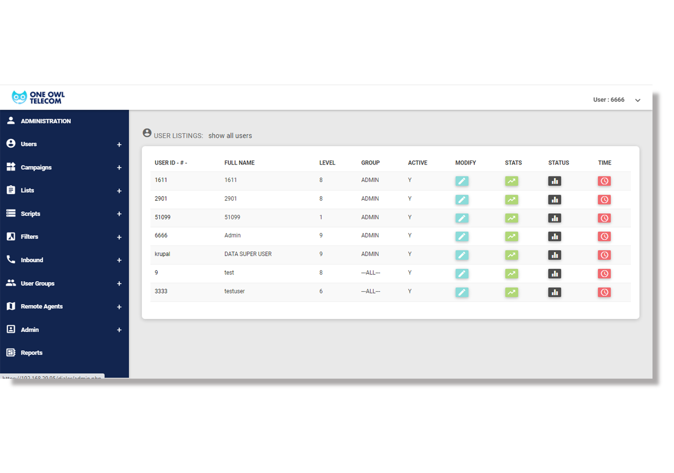
Task: Click modify pencil icon for user 2901
Action: point(462,200)
